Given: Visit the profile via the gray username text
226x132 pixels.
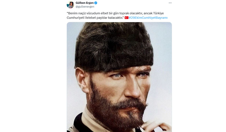Looking at the screenshot, I should pos(85,7).
